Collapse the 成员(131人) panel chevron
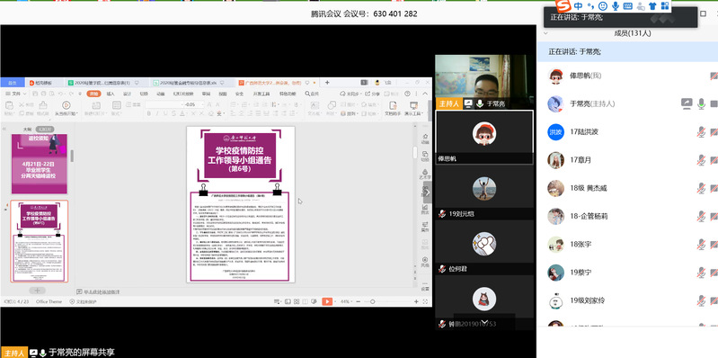Viewport: 718px width, 358px height. (545, 33)
